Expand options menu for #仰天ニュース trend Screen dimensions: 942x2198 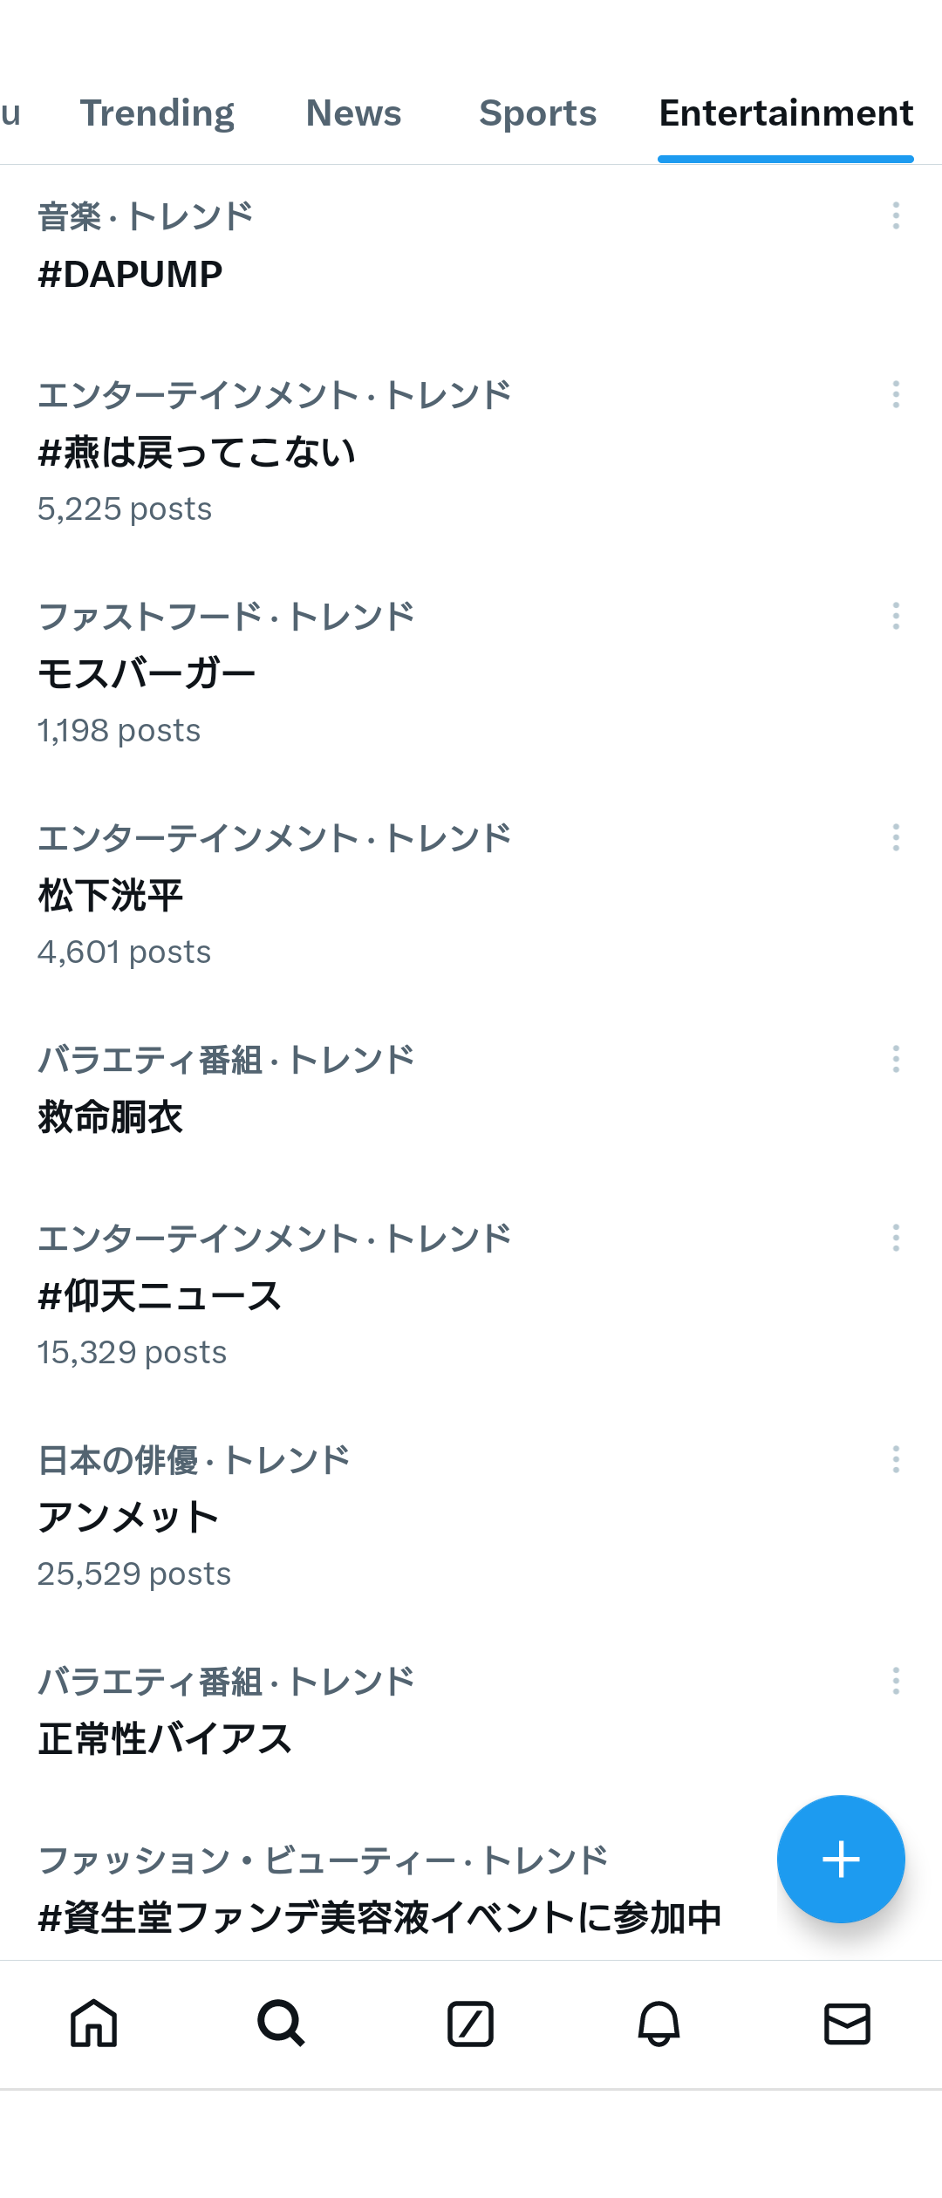(x=896, y=1238)
